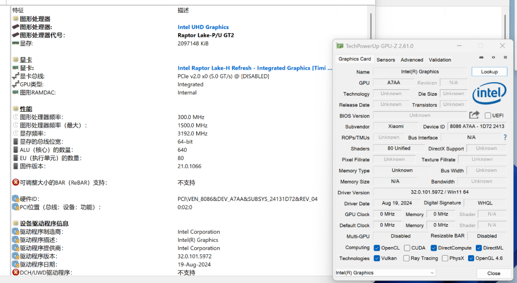Viewport: 517px width, 283px height.
Task: Enable the Ray Tracing checkbox
Action: tap(406, 258)
